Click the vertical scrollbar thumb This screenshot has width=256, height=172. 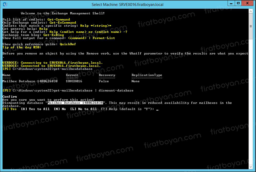click(251, 26)
